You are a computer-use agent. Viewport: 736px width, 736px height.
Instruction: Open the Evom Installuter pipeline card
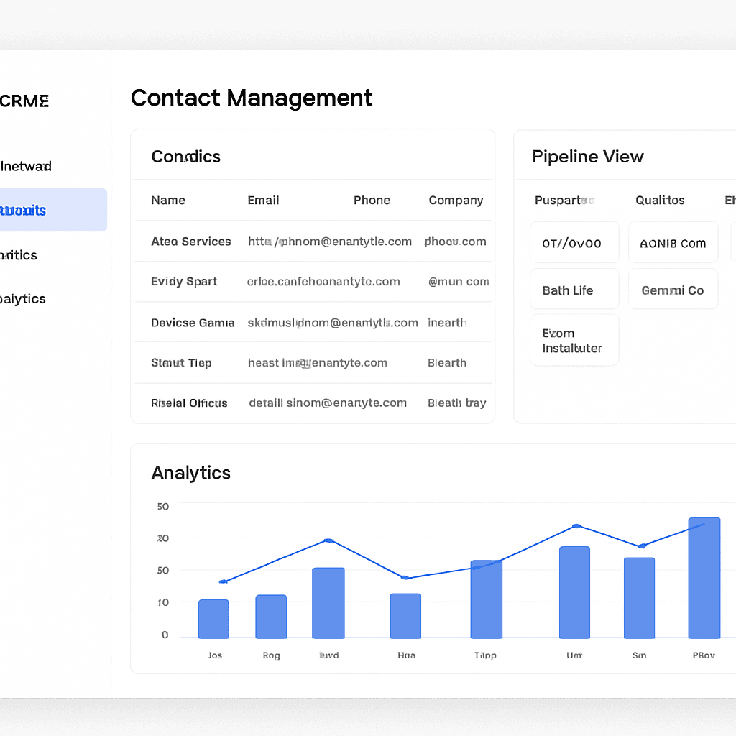[x=574, y=340]
